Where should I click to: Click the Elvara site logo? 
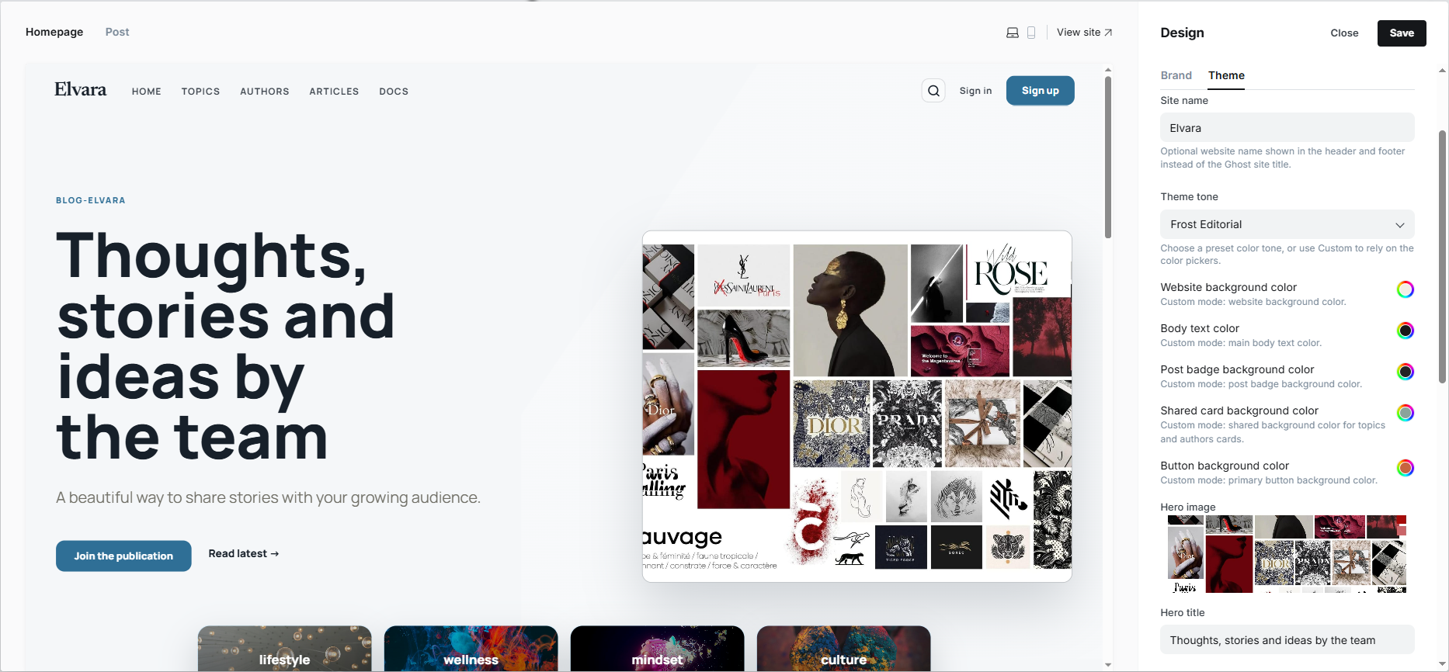click(x=81, y=90)
